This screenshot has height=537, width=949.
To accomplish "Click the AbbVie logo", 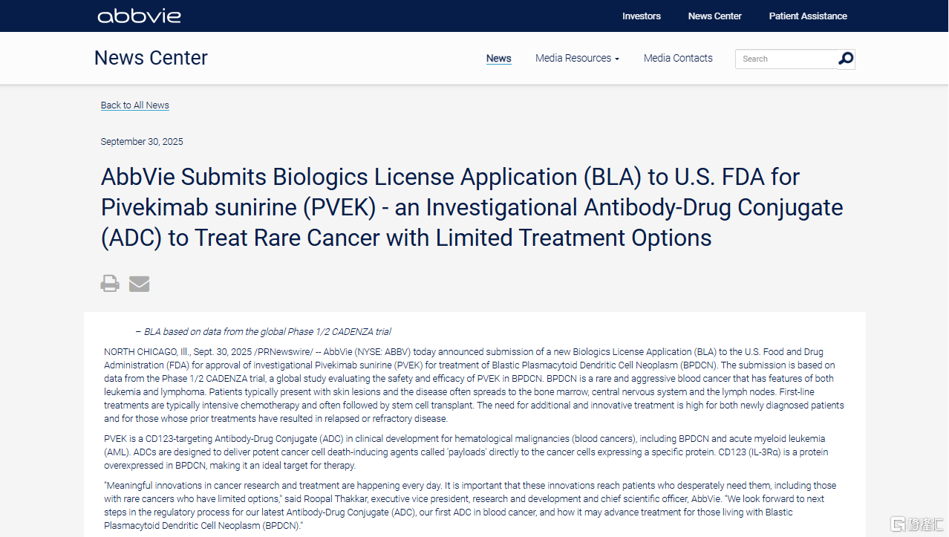I will pyautogui.click(x=139, y=16).
